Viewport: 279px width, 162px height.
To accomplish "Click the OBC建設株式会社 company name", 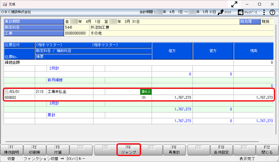I will [x=16, y=12].
